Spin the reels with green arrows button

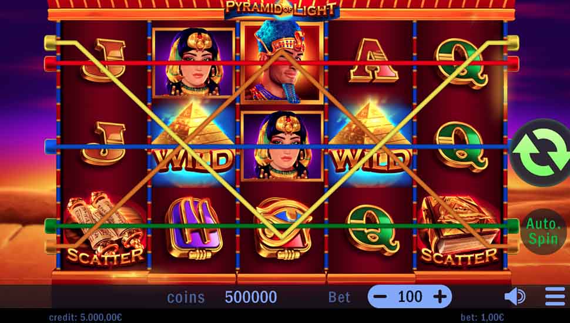tap(541, 152)
